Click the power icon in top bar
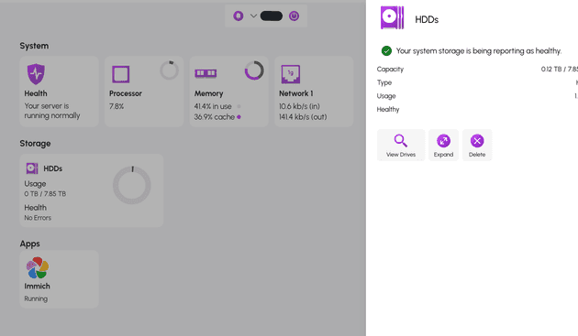Image resolution: width=578 pixels, height=336 pixels. 294,16
